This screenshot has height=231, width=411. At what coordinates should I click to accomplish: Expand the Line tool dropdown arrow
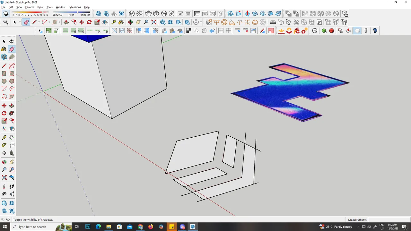39,22
